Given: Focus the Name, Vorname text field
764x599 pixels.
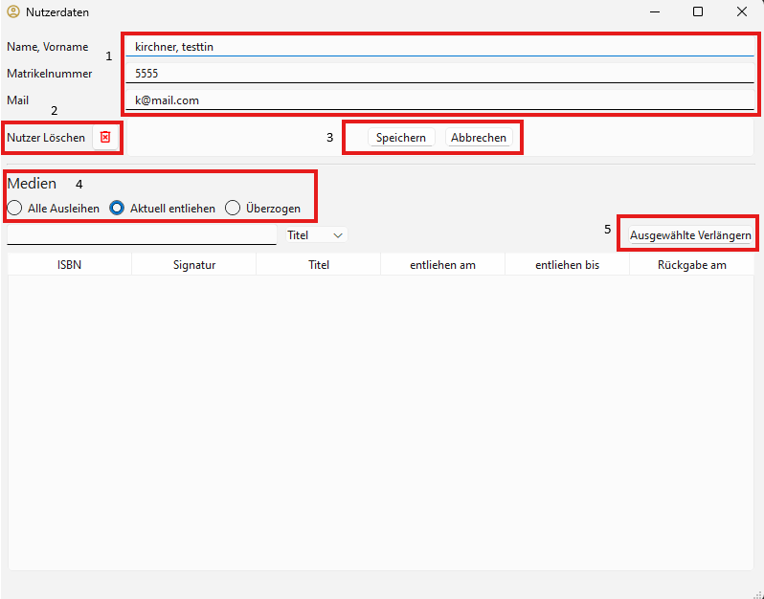Looking at the screenshot, I should 440,46.
